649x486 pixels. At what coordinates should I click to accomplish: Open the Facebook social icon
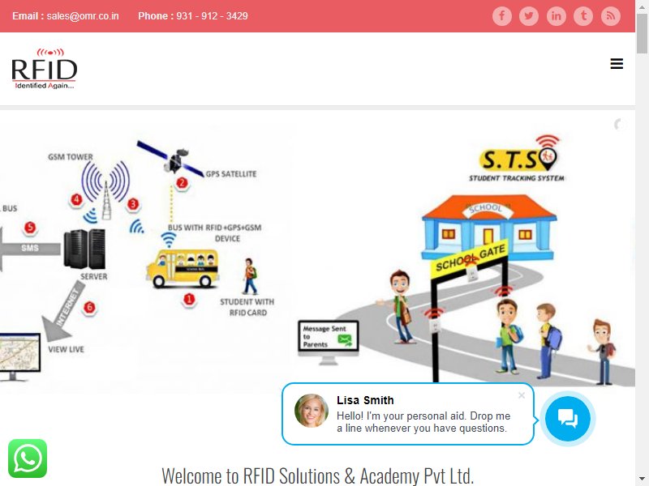coord(501,16)
